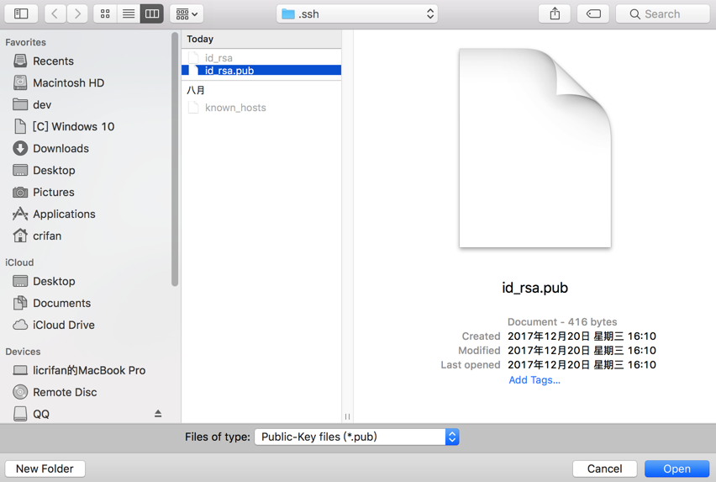Viewport: 716px width, 482px height.
Task: Select the id_rsa.pub file
Action: coord(261,71)
